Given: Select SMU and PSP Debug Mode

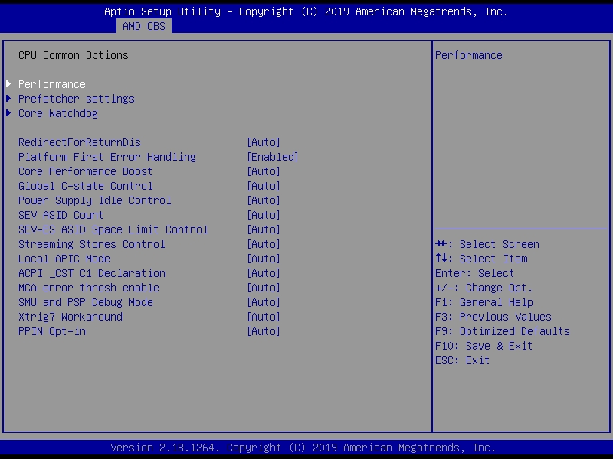Looking at the screenshot, I should (x=86, y=302).
